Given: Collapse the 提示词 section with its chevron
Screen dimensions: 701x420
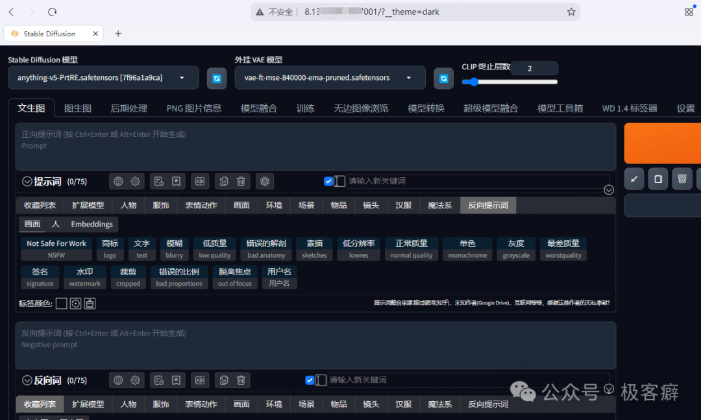Looking at the screenshot, I should pyautogui.click(x=27, y=182).
